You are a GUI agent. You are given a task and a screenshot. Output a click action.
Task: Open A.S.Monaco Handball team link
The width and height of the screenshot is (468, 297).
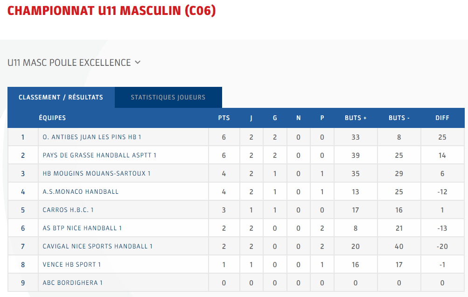pos(81,192)
